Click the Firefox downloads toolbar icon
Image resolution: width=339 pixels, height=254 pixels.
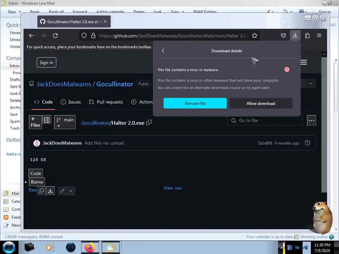[295, 35]
